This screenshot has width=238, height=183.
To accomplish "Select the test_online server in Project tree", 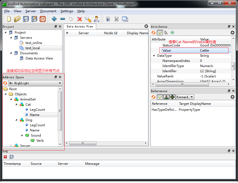I will coord(33,43).
